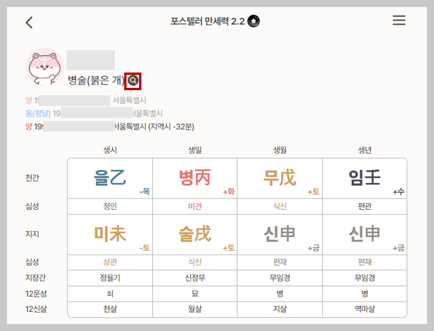Open the magnifier icon beside 병술(붉은 개)

point(133,80)
